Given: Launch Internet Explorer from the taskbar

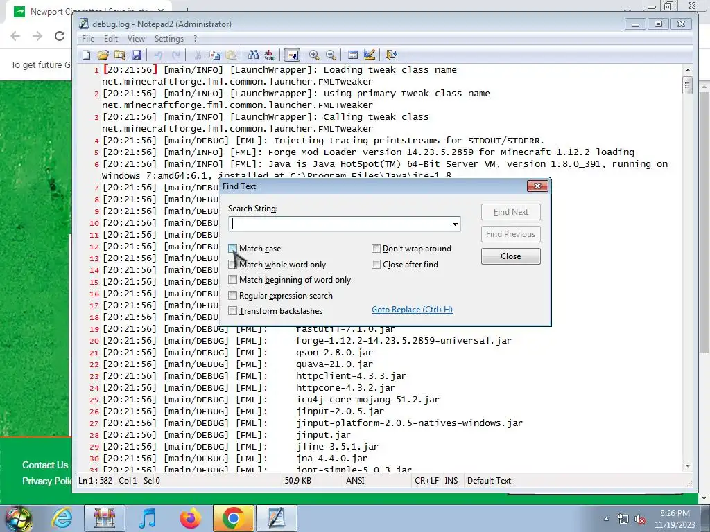Looking at the screenshot, I should tap(62, 518).
